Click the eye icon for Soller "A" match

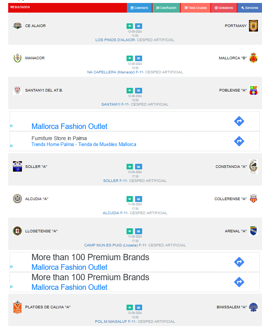tap(130, 167)
